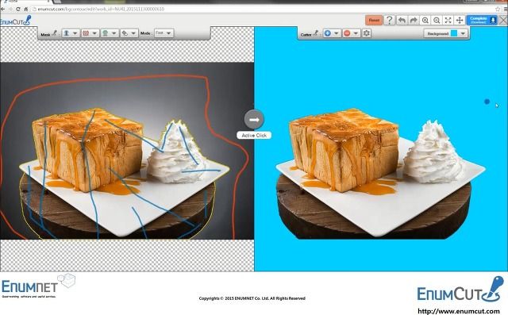This screenshot has height=315, width=508.
Task: Zoom out of the image
Action: tap(437, 20)
